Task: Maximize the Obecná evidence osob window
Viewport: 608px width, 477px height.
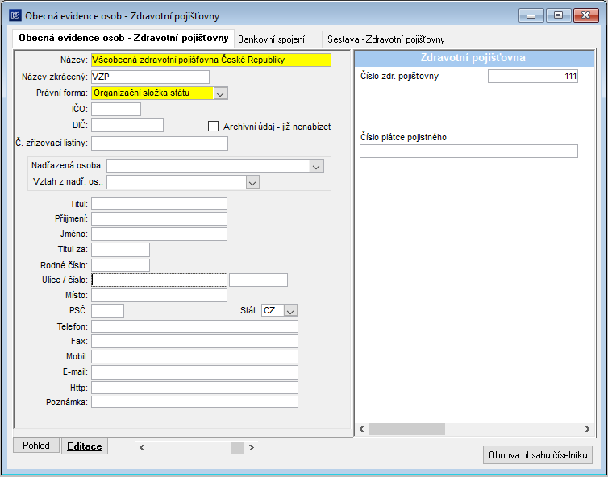Action: [558, 15]
